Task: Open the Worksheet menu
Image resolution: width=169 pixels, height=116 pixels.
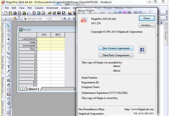Action: 52,8
